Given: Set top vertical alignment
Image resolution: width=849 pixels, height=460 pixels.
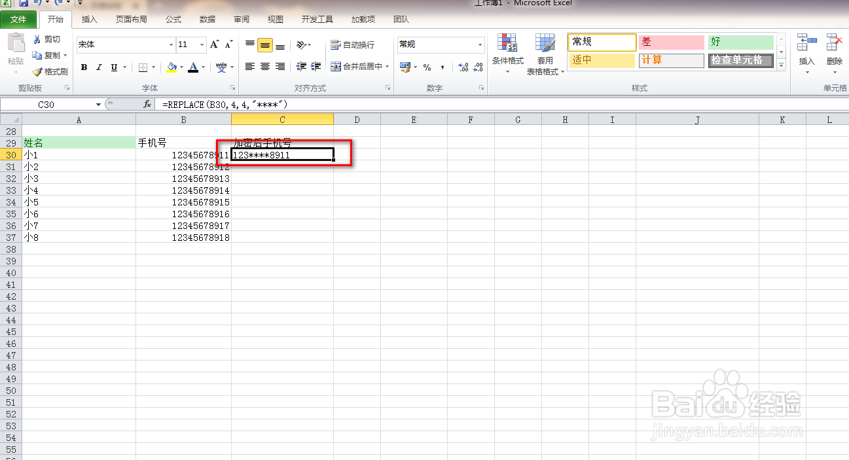Looking at the screenshot, I should (250, 44).
